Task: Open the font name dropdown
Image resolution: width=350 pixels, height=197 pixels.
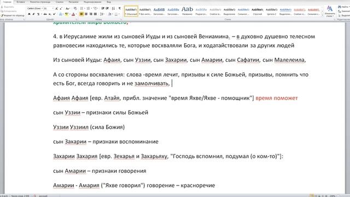Action: point(42,9)
